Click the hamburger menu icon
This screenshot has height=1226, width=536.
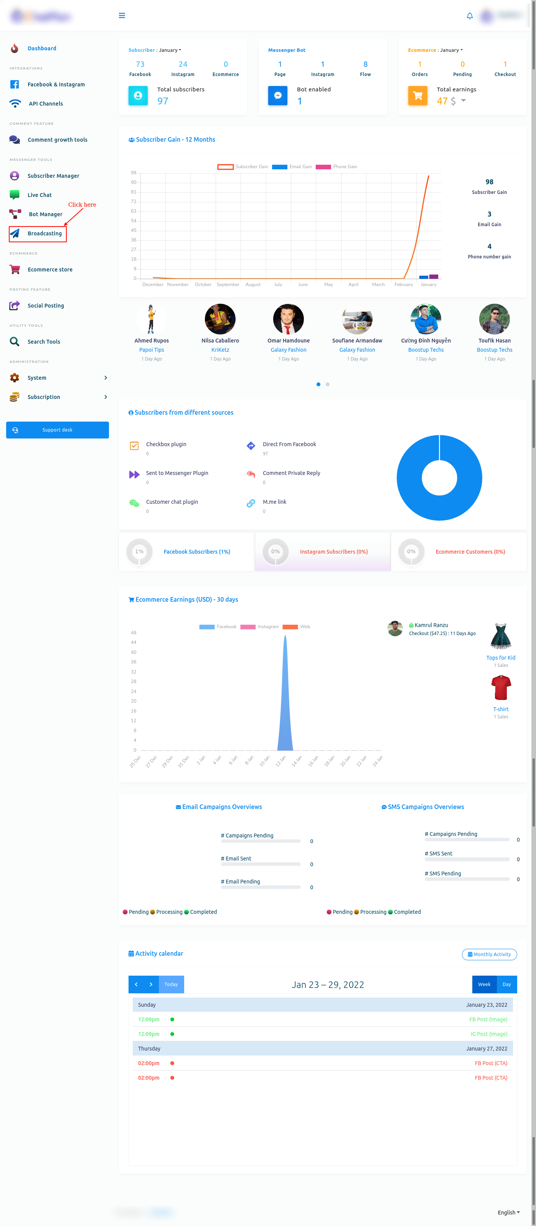point(122,16)
